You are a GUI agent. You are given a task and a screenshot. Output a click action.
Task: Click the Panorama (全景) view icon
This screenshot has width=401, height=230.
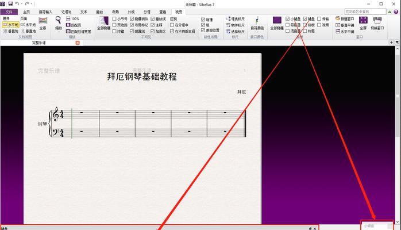[43, 22]
